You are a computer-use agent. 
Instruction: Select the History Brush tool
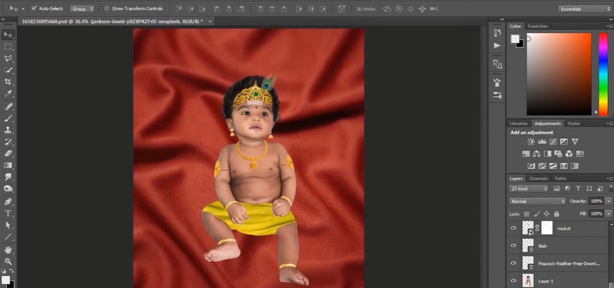click(x=8, y=141)
